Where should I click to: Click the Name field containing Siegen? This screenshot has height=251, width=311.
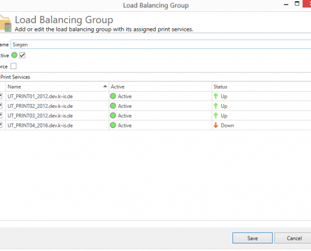click(x=161, y=45)
